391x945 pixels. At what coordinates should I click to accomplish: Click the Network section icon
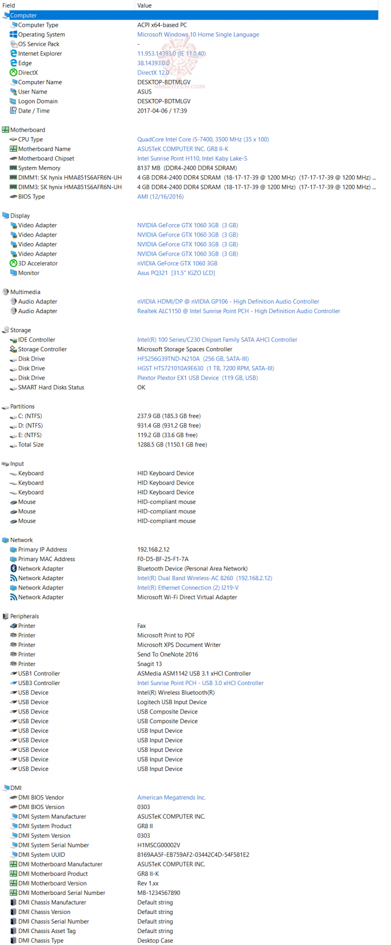5,540
